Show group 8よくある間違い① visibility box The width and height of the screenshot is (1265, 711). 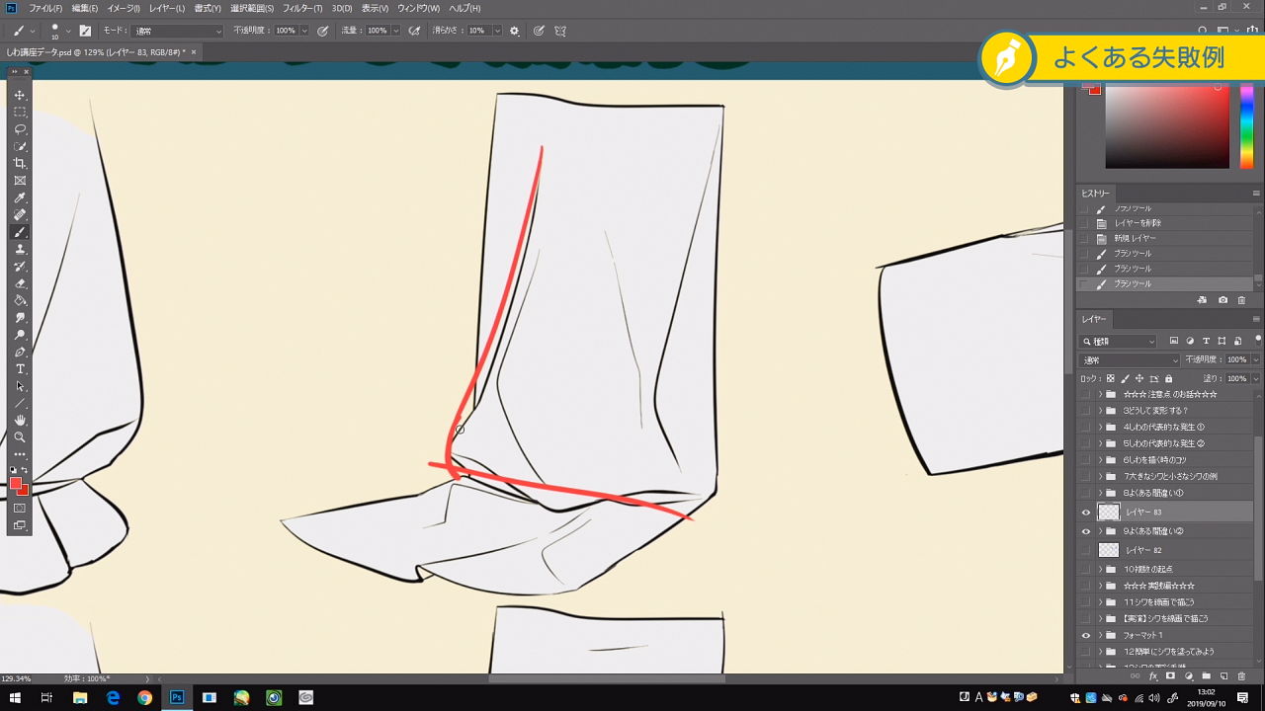pyautogui.click(x=1086, y=493)
